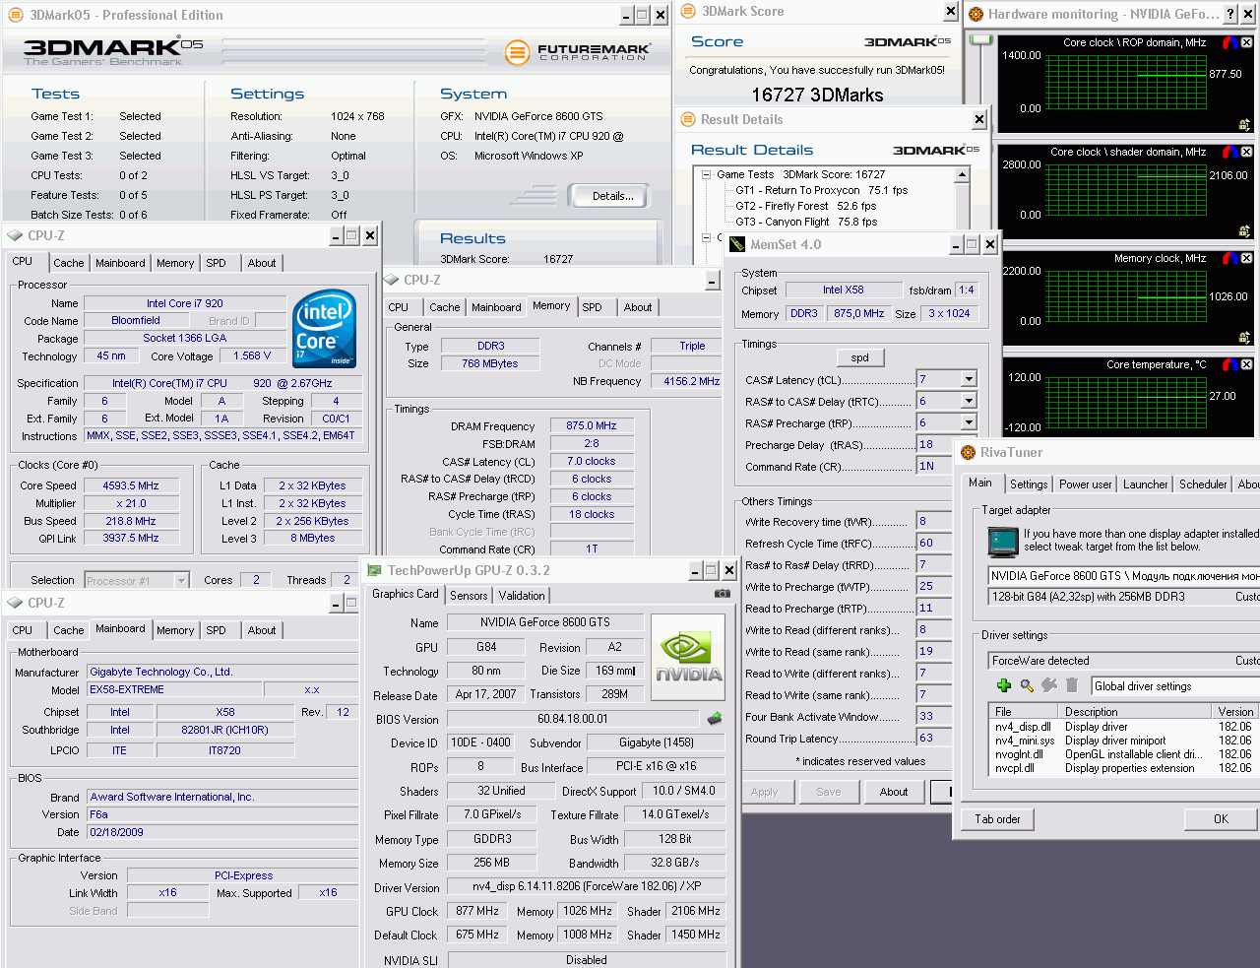Click Intel Core i7 logo in CPU-Z
The image size is (1260, 968).
pyautogui.click(x=325, y=329)
